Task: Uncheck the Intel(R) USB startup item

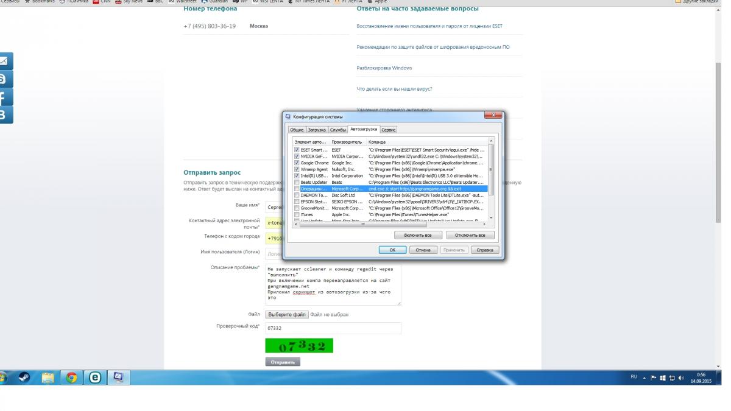Action: tap(297, 175)
